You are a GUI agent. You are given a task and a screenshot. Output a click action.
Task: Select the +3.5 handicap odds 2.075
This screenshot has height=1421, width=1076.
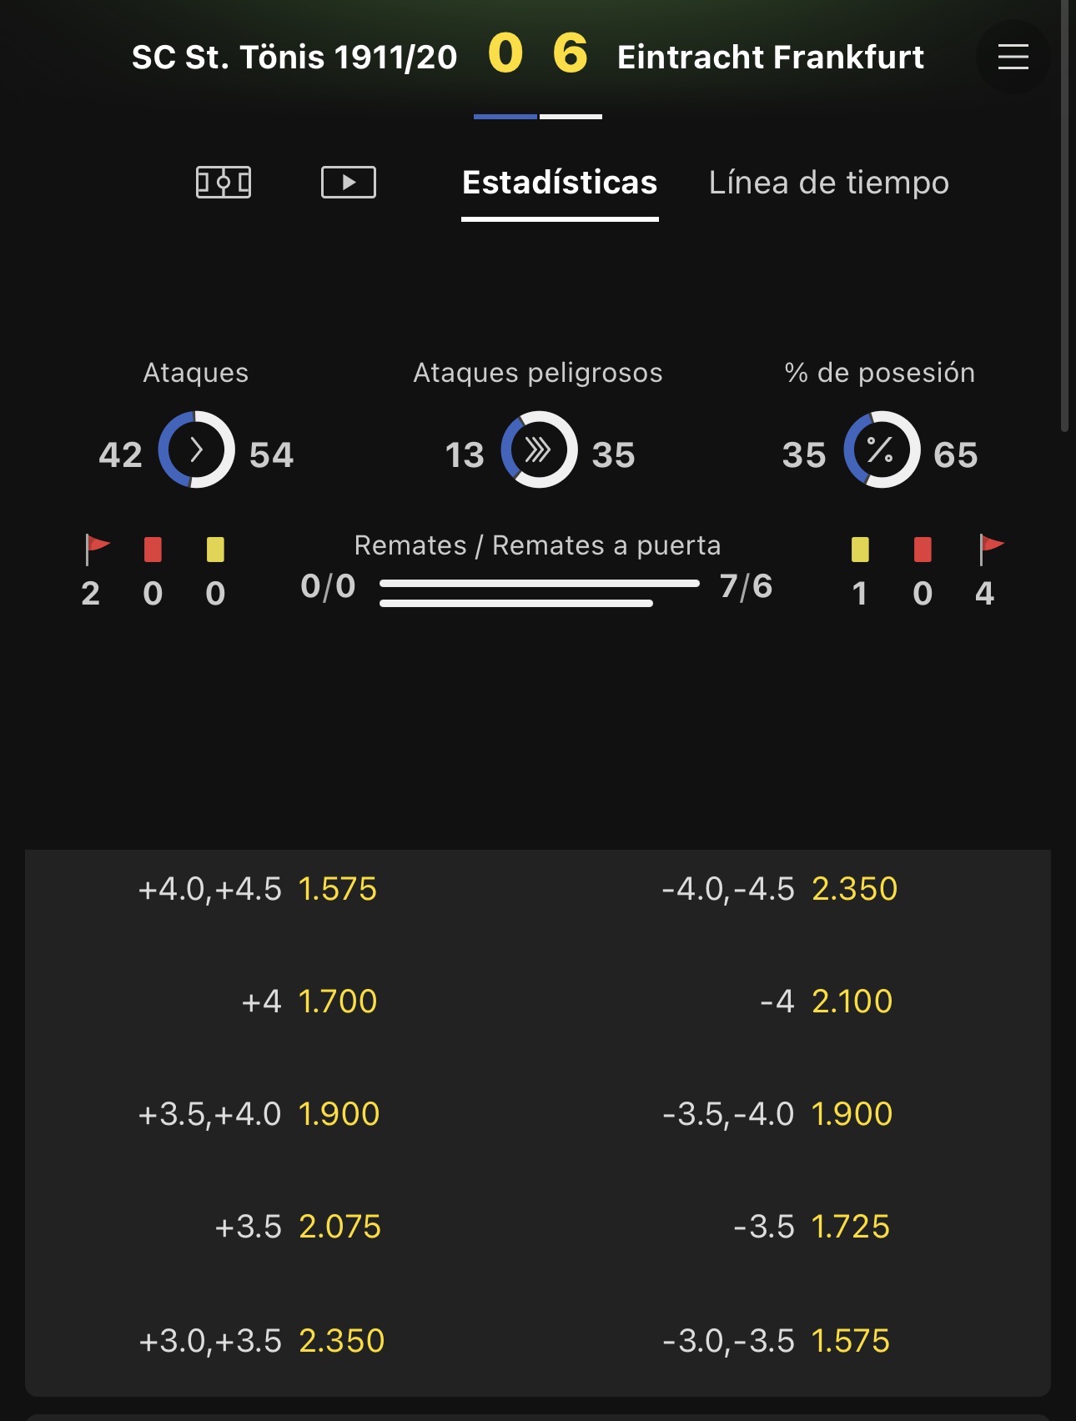[x=298, y=1227]
